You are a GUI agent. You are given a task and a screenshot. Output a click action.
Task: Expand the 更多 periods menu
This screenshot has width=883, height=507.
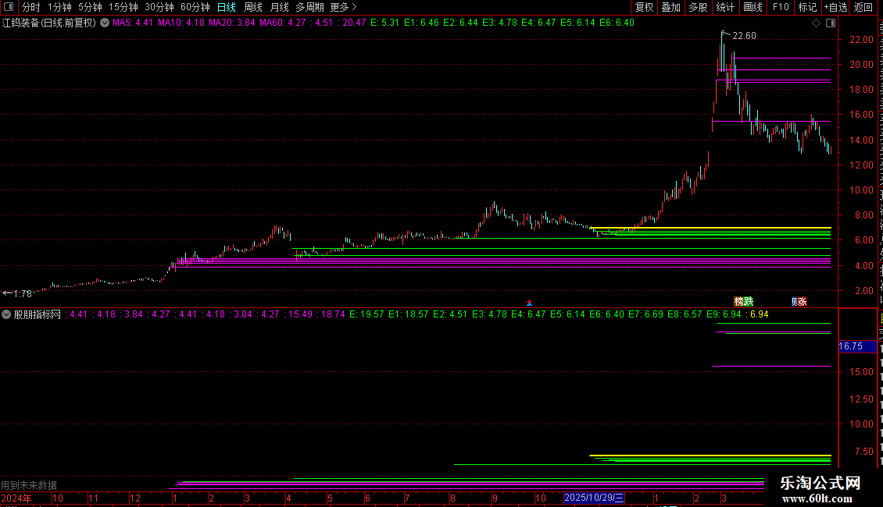(343, 7)
